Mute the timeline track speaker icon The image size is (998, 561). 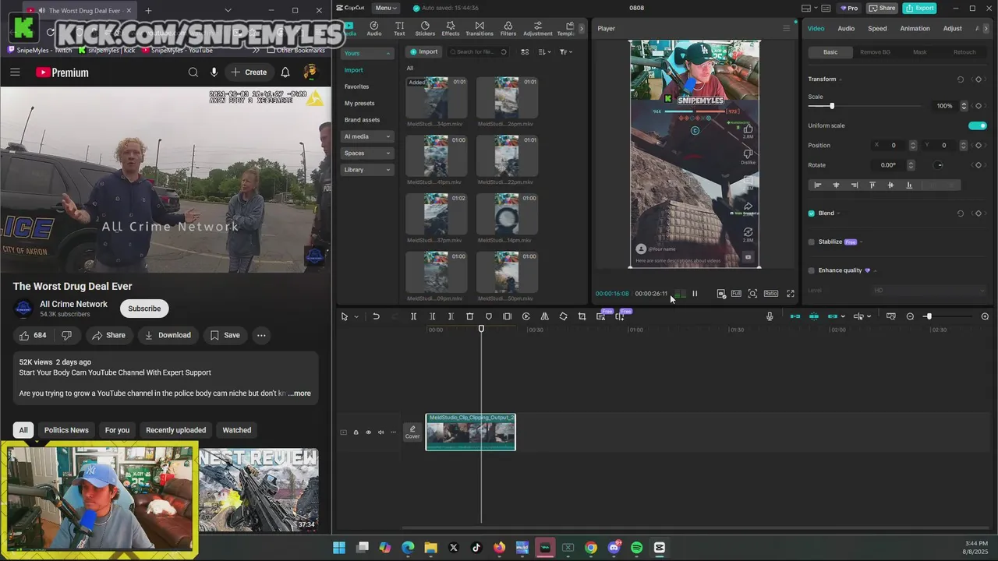pos(380,432)
